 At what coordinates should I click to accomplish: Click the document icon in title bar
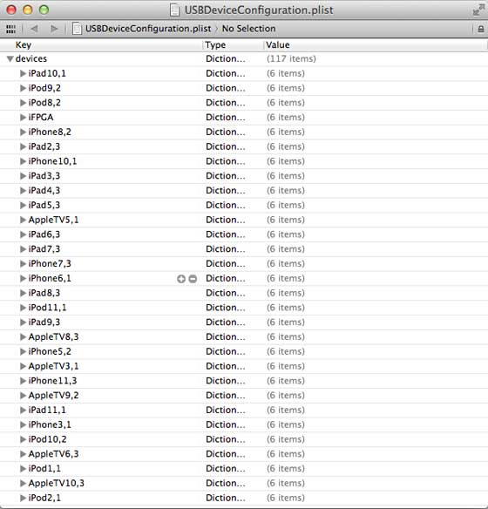coord(174,10)
